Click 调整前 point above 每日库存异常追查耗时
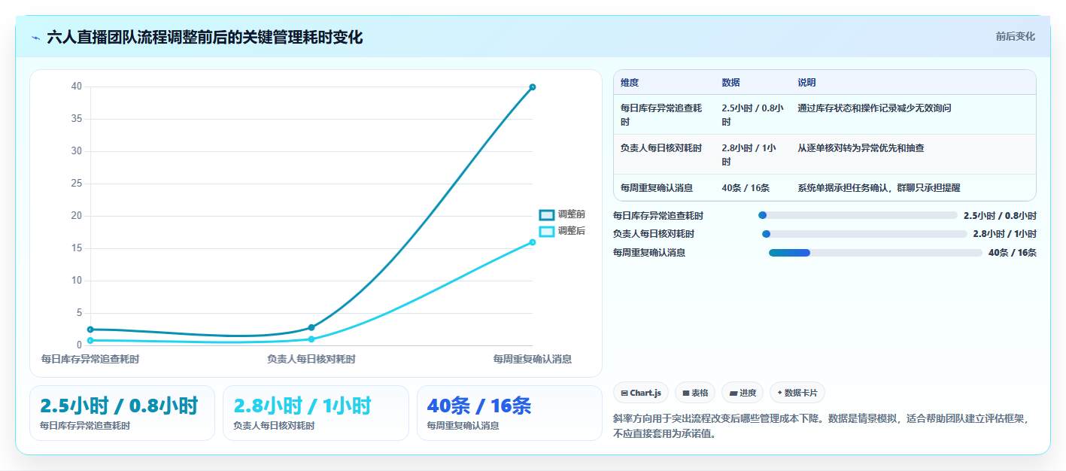The width and height of the screenshot is (1066, 471). [x=90, y=330]
